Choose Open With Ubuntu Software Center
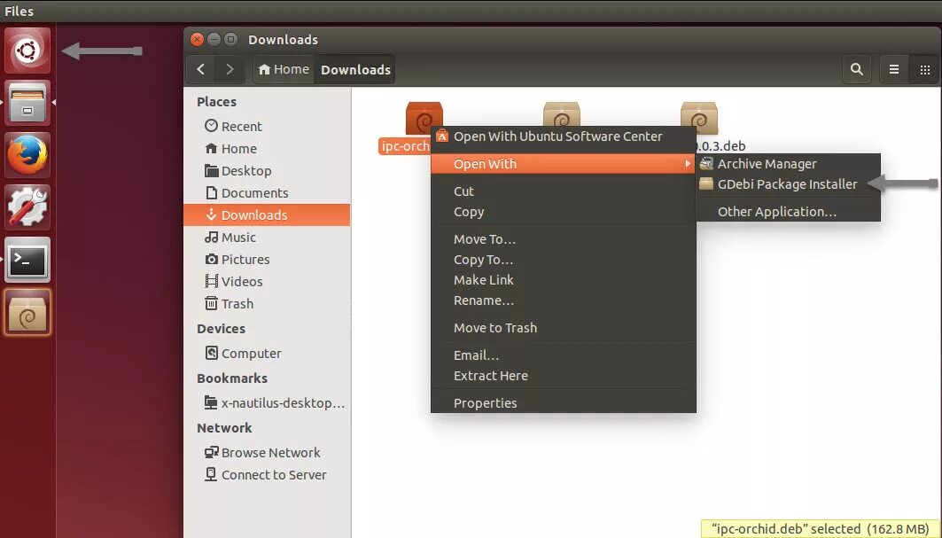 click(x=563, y=136)
